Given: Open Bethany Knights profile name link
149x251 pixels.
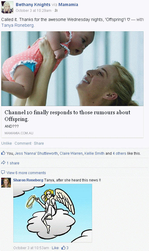Looking at the screenshot, I should [33, 5].
